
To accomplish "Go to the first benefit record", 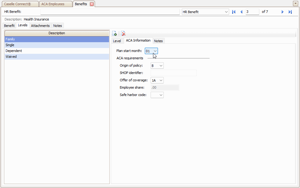I will [234, 12].
